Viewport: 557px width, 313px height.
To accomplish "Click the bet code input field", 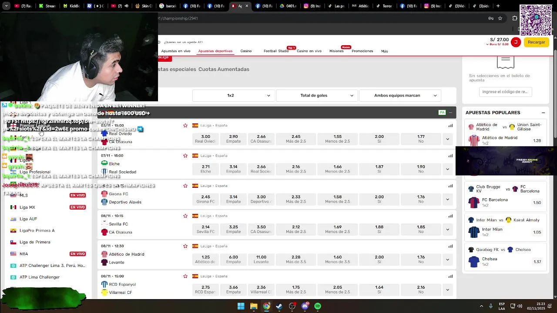I will 505,92.
